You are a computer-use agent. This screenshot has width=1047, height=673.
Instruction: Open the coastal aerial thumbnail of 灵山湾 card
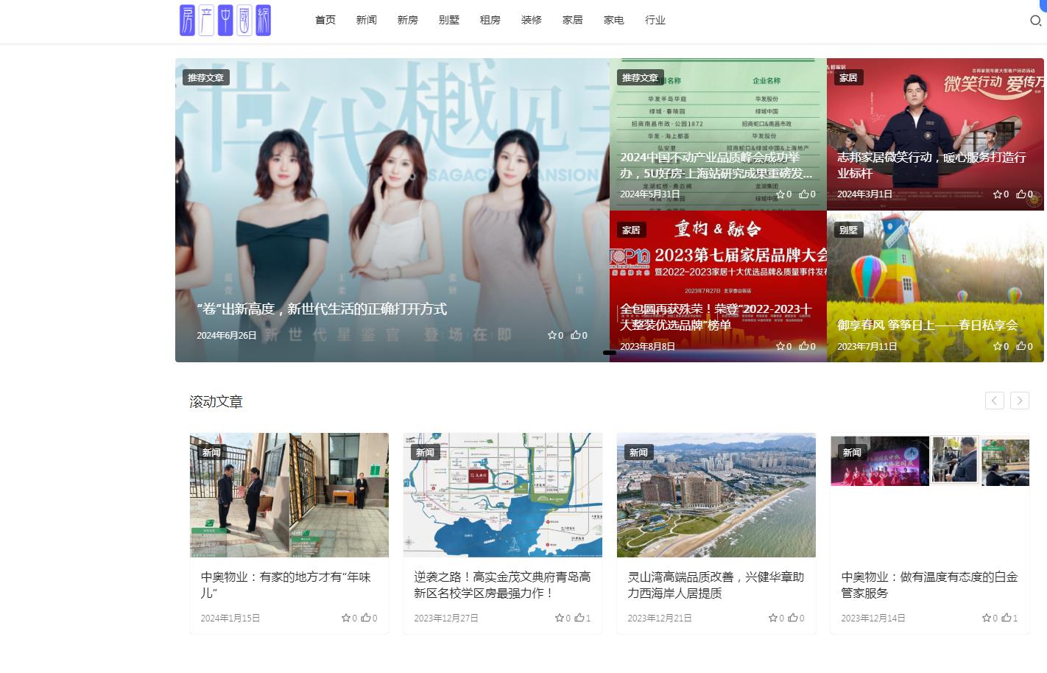[x=716, y=495]
